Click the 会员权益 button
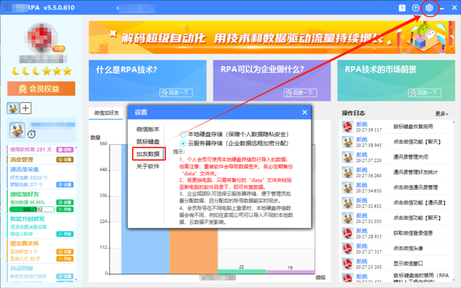 (x=41, y=88)
